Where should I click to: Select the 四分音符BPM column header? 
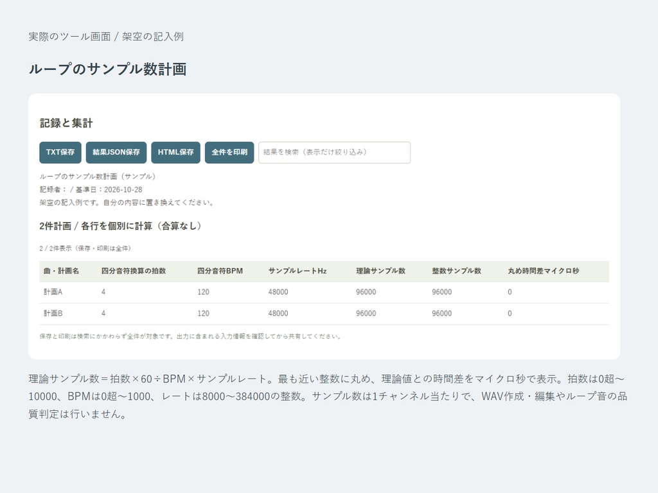220,271
